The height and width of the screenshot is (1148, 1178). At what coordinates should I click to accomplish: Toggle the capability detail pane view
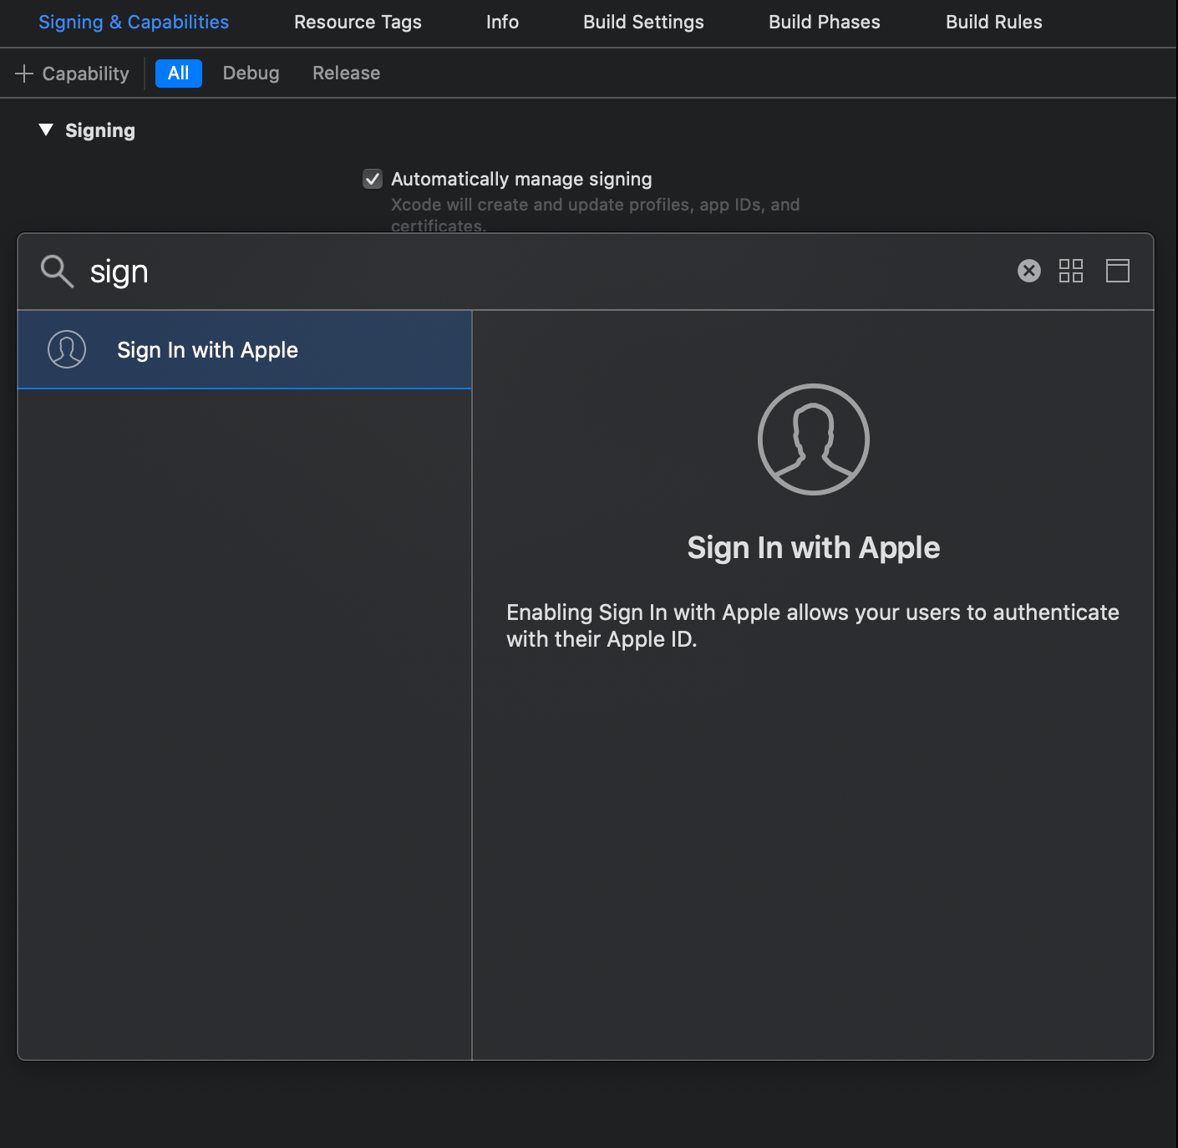pos(1118,271)
